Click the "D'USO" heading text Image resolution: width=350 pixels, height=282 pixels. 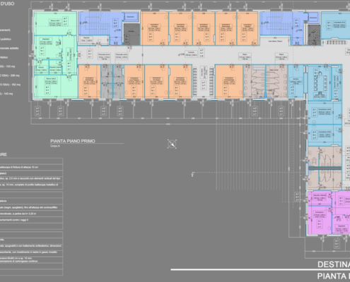(x=7, y=4)
